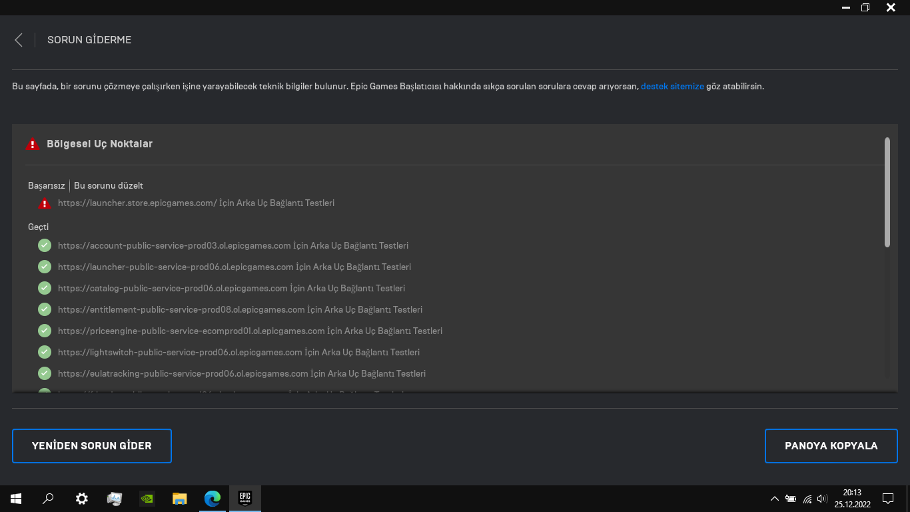Click the green check beside lightswitch-public-service-prod06
Viewport: 910px width, 512px height.
click(45, 353)
